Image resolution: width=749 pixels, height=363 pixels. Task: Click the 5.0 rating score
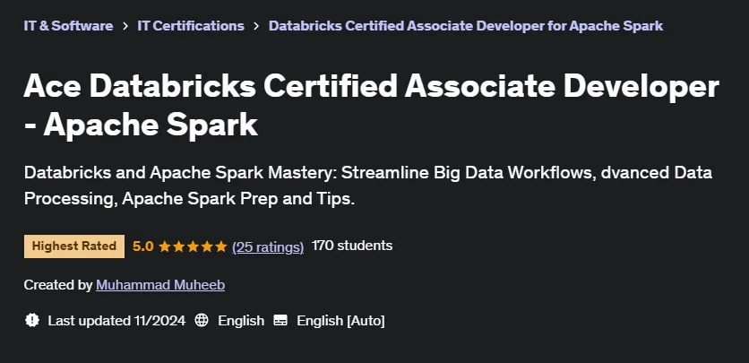142,246
